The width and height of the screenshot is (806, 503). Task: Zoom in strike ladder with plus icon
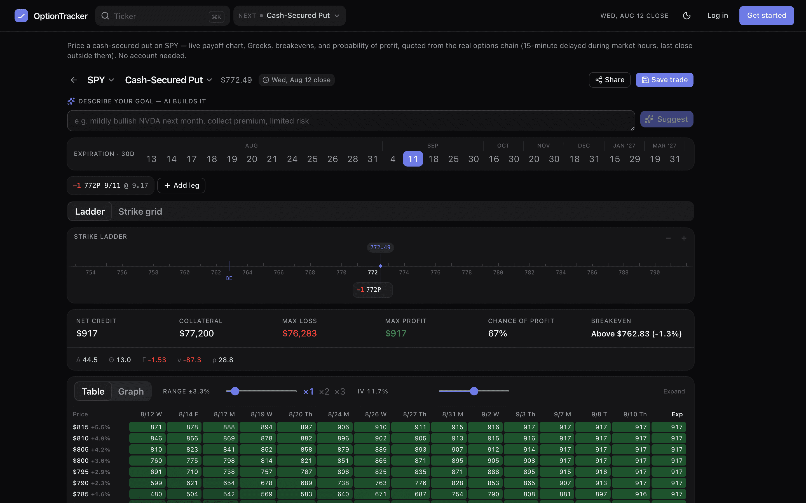(684, 238)
